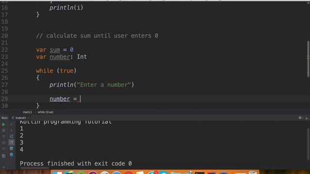Click the value 0 on line 22
Viewport: 310px width, 174px height.
(72, 50)
